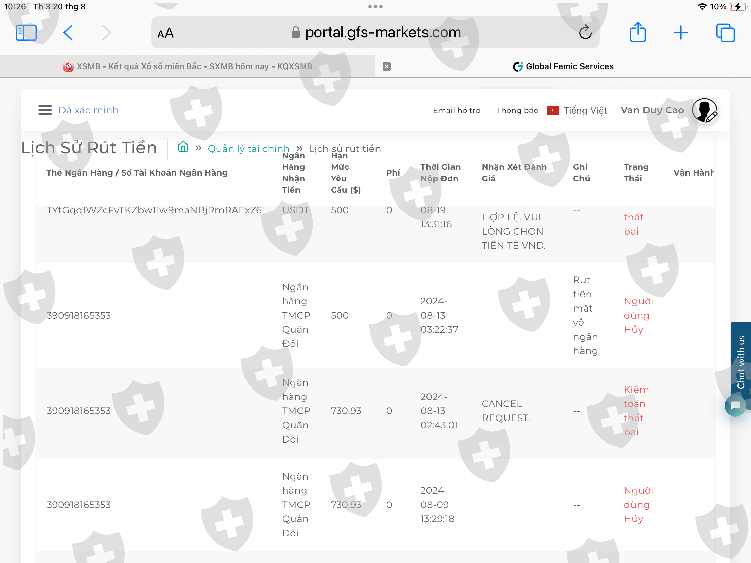The height and width of the screenshot is (563, 751).
Task: Expand the Van Duy Cao user menu
Action: pyautogui.click(x=652, y=110)
